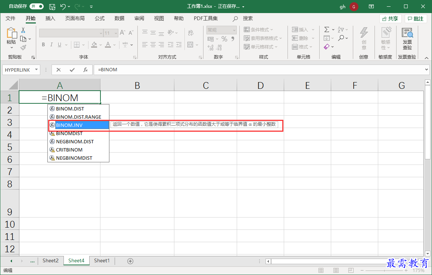Open Customize Quick Access Toolbar dropdown

pos(91,7)
